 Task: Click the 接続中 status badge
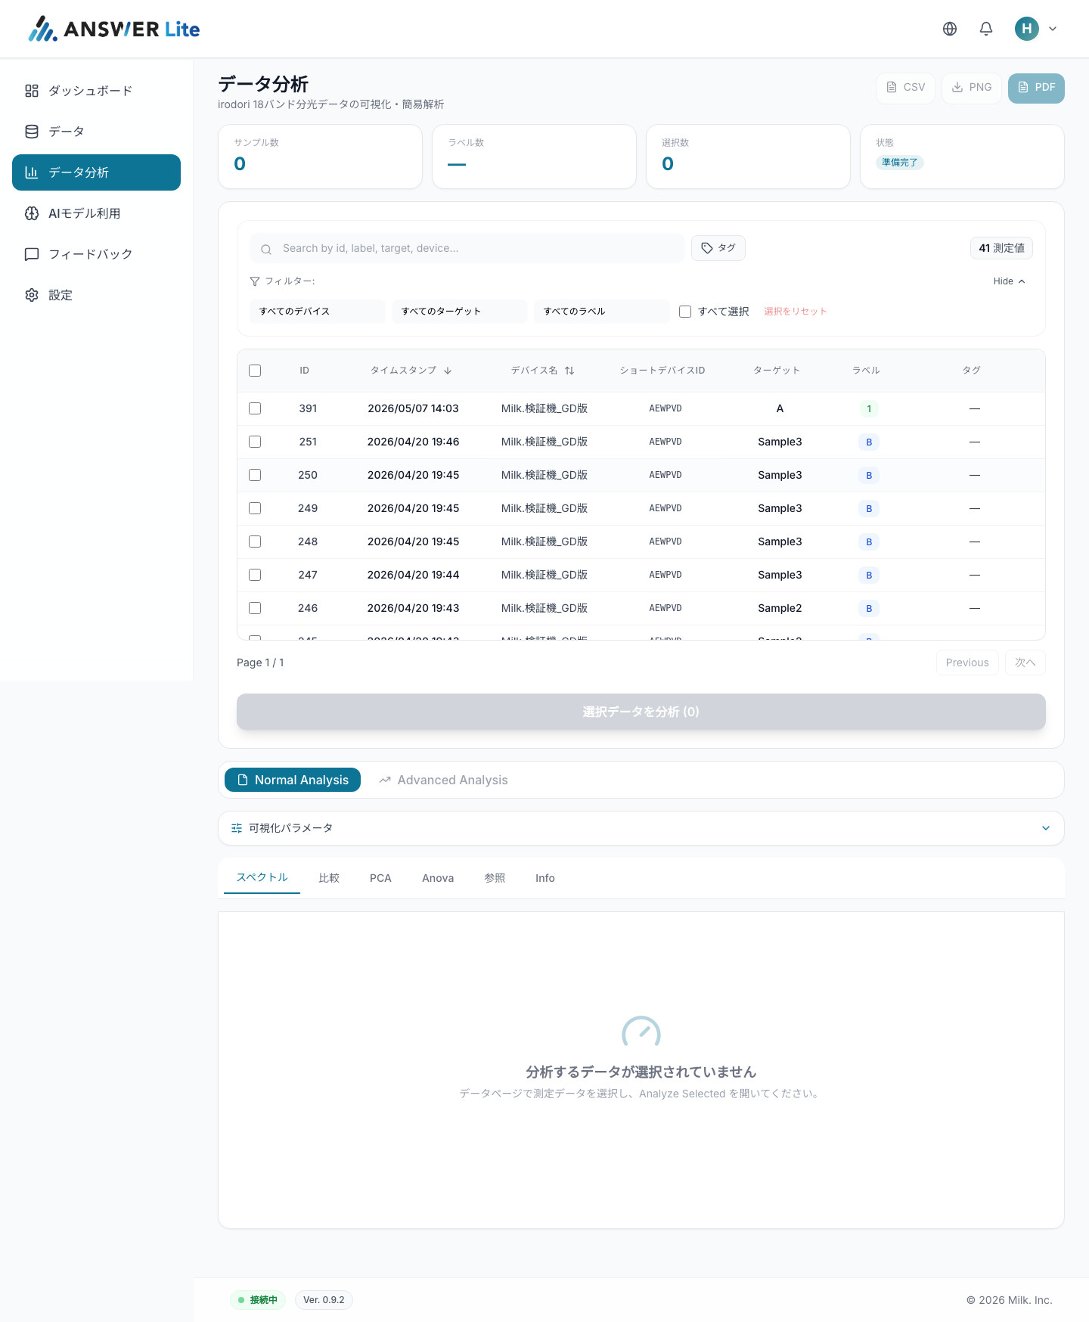click(x=257, y=1300)
